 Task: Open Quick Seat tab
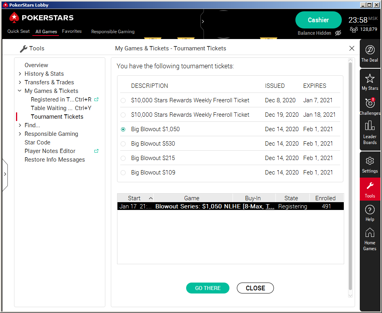(18, 31)
